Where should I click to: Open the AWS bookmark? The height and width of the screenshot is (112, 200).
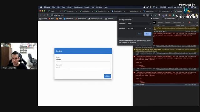point(59,19)
